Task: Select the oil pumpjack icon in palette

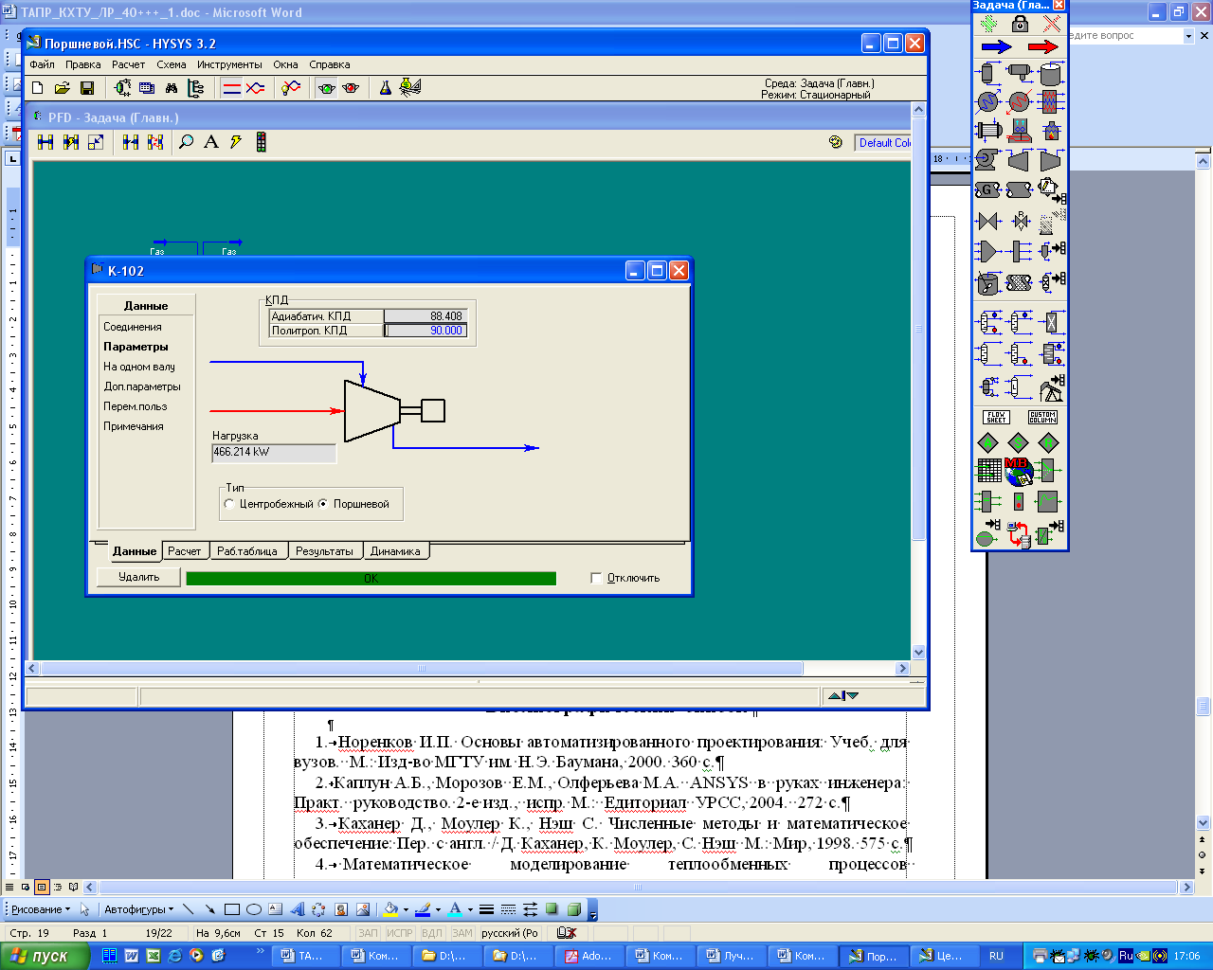Action: tap(1051, 386)
